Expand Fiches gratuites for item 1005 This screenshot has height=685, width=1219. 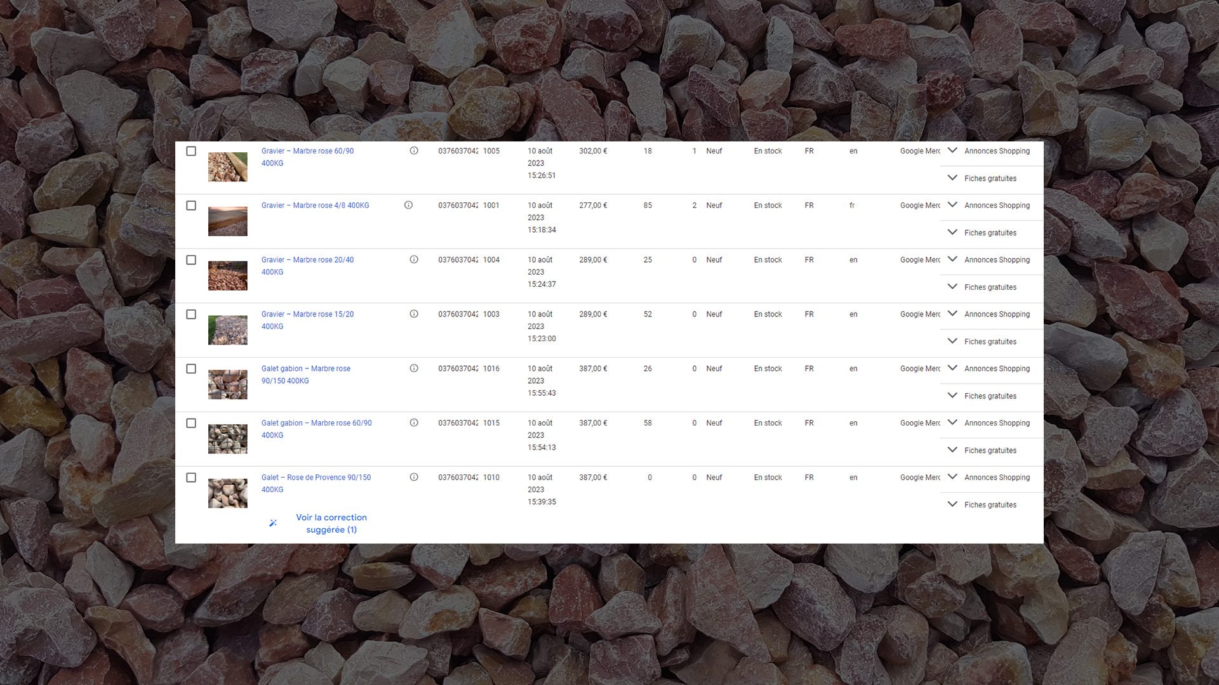pos(952,178)
